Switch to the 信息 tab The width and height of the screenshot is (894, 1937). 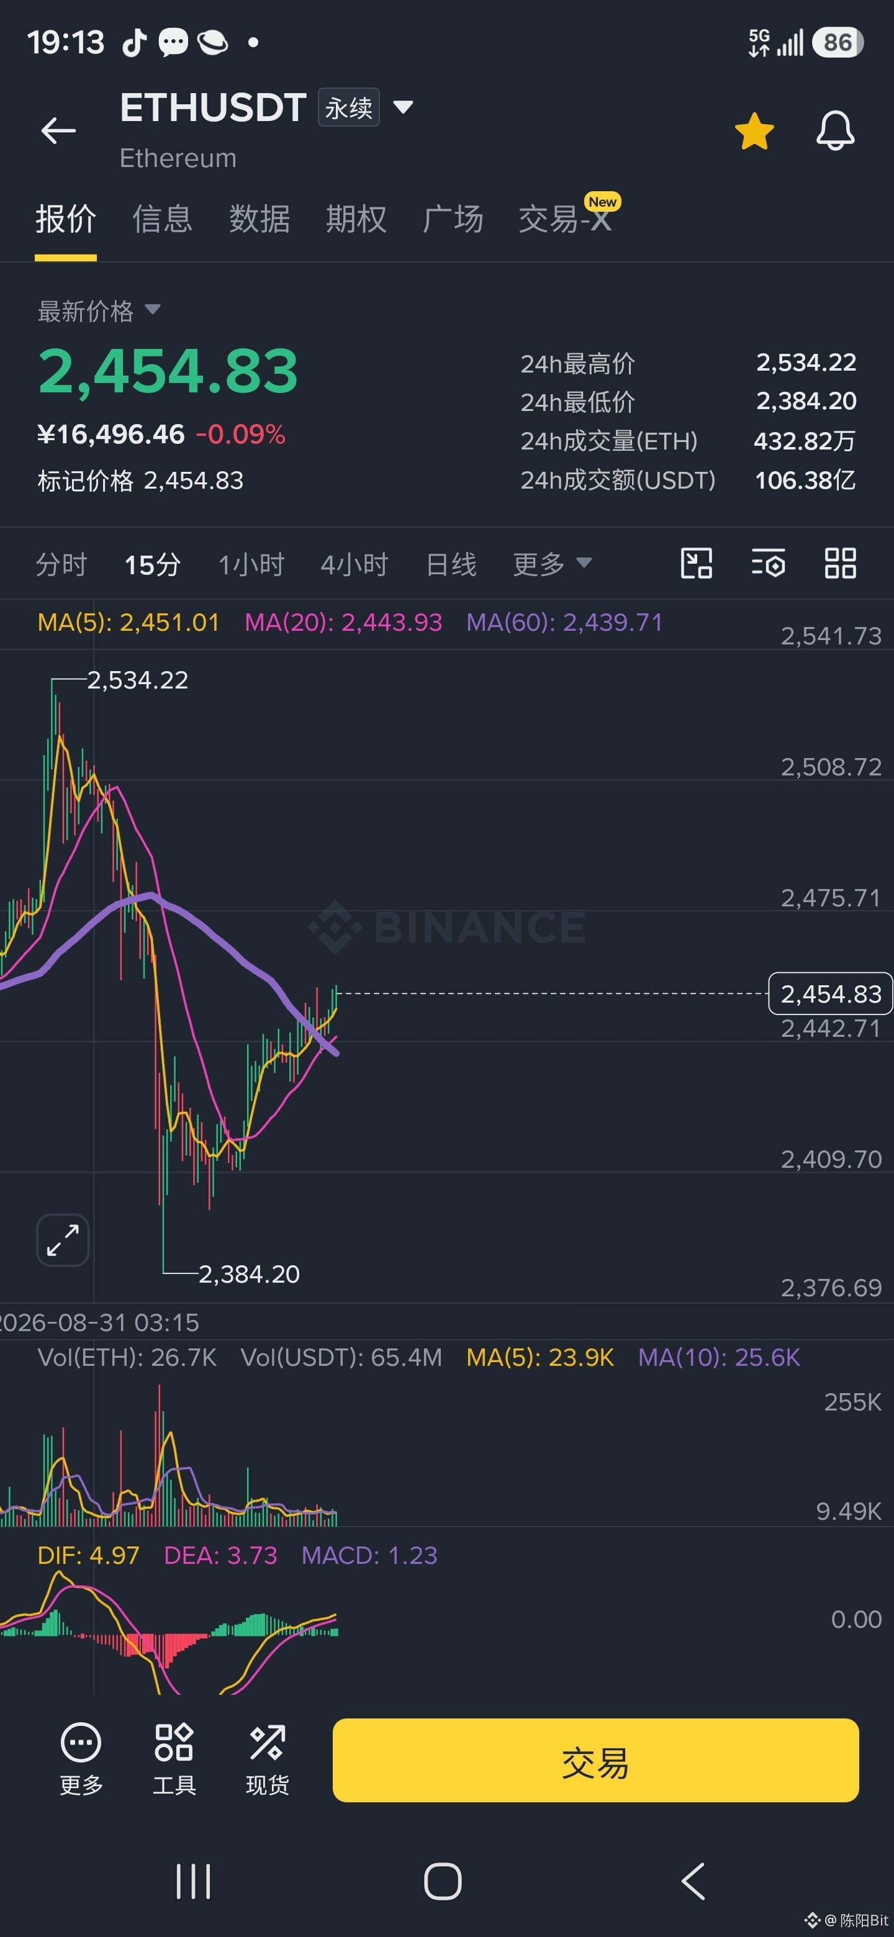pyautogui.click(x=163, y=219)
